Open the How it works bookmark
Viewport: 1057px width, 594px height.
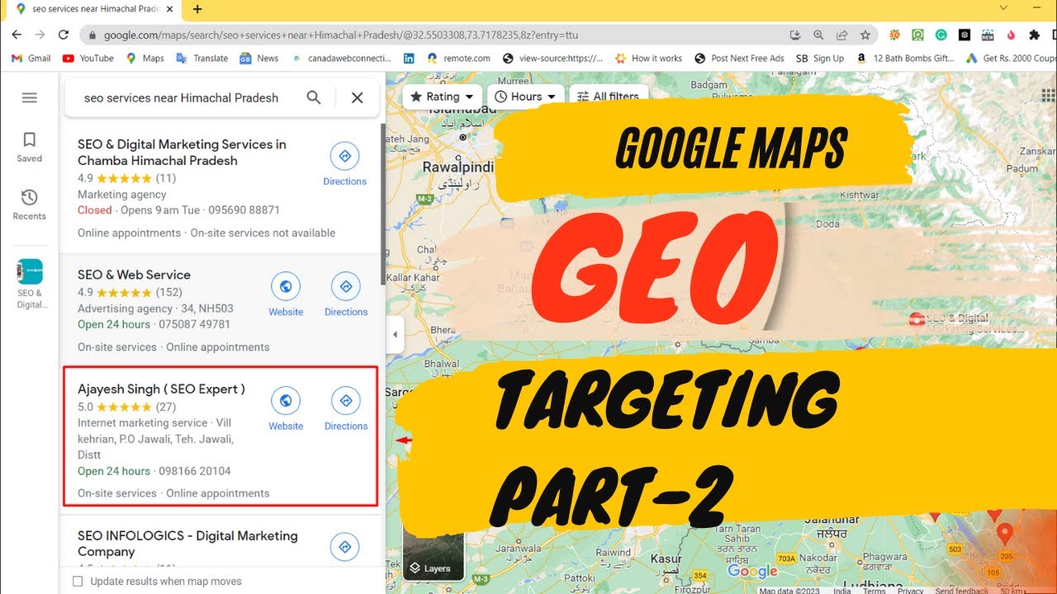[648, 59]
